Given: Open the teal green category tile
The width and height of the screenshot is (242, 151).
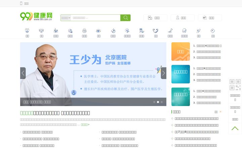Looking at the screenshot, I should 180,97.
